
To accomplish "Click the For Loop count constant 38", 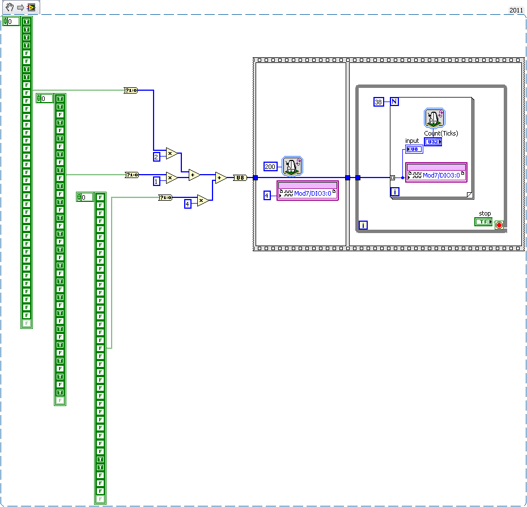I will tap(379, 102).
